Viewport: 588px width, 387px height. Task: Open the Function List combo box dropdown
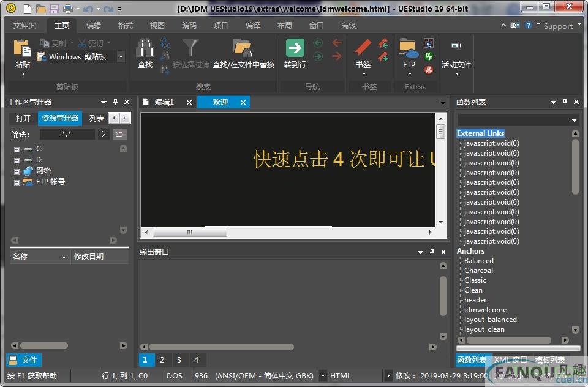coord(574,120)
